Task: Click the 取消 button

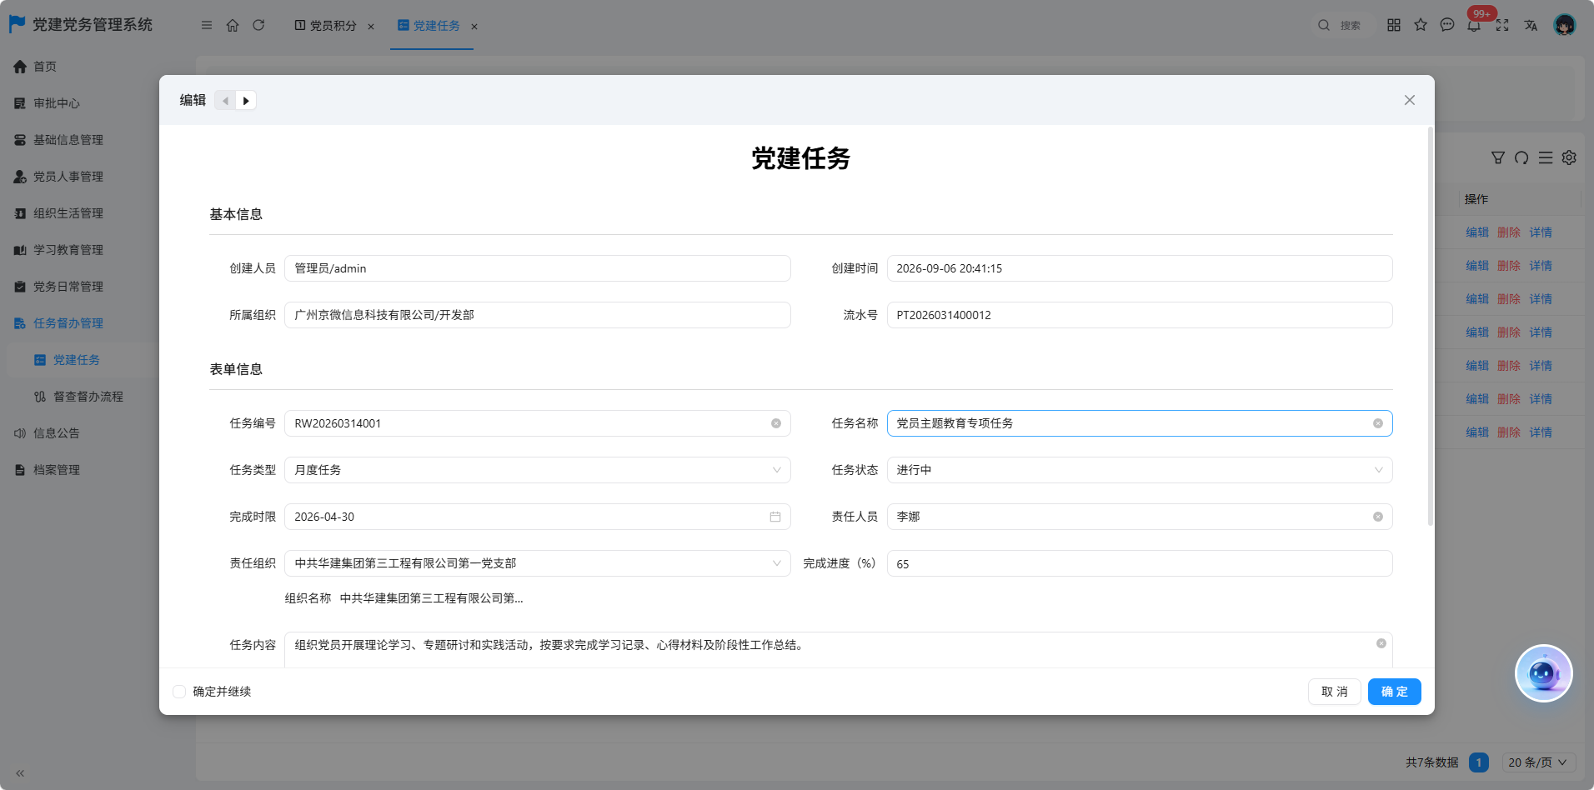Action: (x=1334, y=692)
